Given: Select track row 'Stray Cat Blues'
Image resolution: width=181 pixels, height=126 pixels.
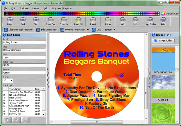Looking at the screenshot, I should pyautogui.click(x=22, y=111).
